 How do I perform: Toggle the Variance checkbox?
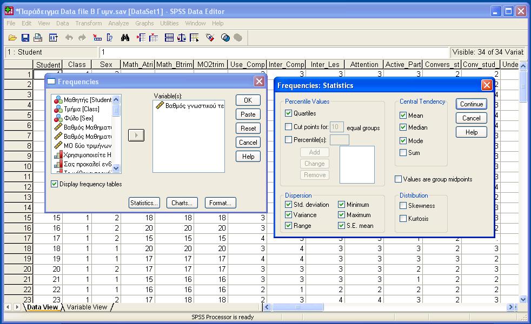(289, 214)
